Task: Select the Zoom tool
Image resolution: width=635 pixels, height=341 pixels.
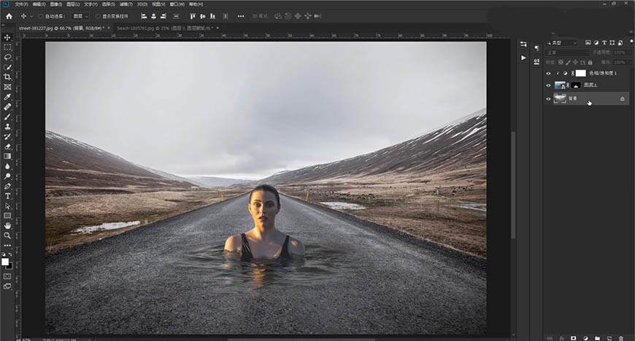Action: coord(7,235)
